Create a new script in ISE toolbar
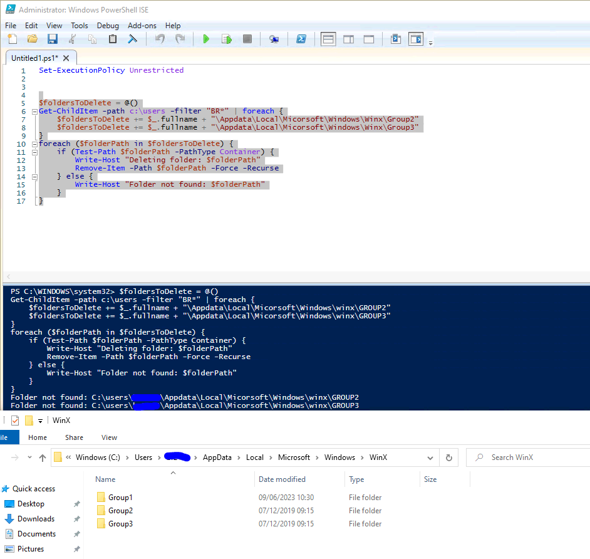The image size is (590, 559). 13,39
